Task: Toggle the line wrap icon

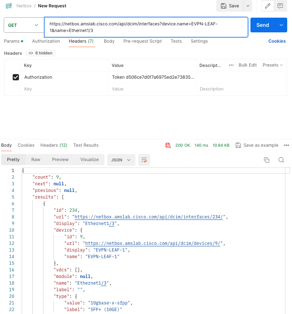Action: 144,160
